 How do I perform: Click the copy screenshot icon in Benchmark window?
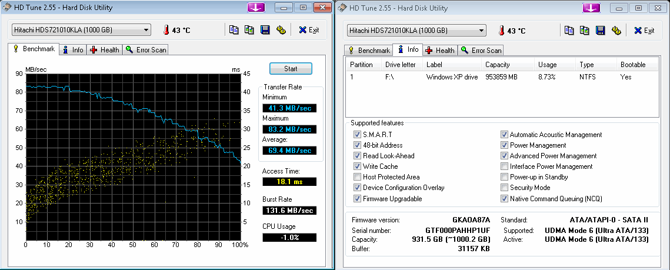click(249, 30)
